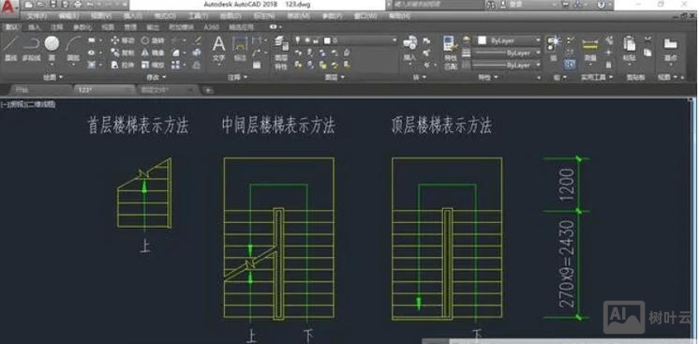Switch to the 插入 ribbon tab
The height and width of the screenshot is (344, 699).
pos(35,27)
